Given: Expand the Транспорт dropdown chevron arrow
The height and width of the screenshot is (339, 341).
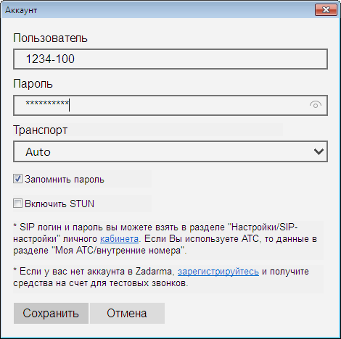Looking at the screenshot, I should [x=319, y=151].
